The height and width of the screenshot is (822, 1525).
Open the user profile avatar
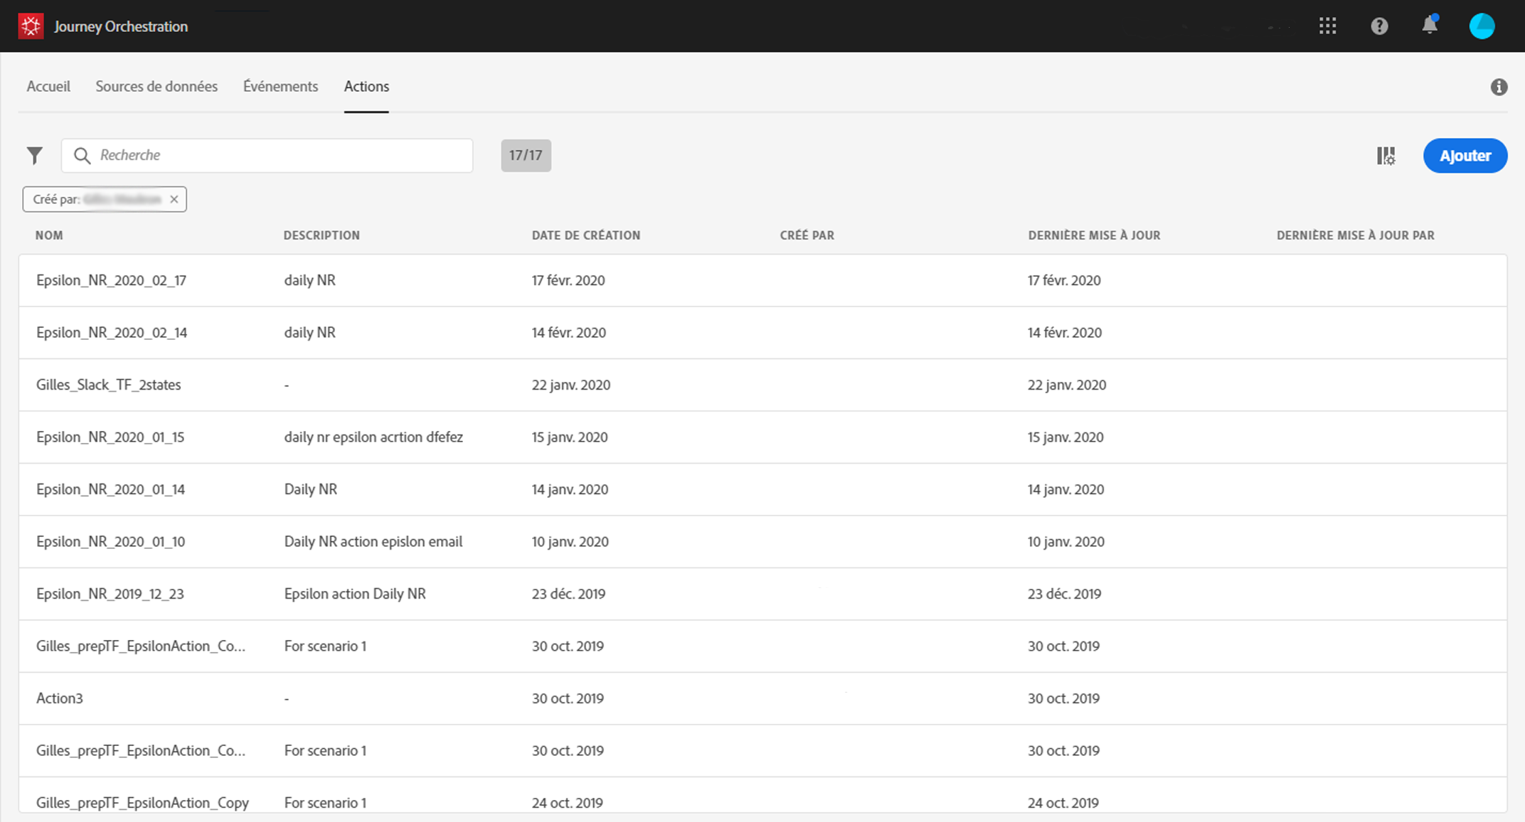click(1482, 26)
